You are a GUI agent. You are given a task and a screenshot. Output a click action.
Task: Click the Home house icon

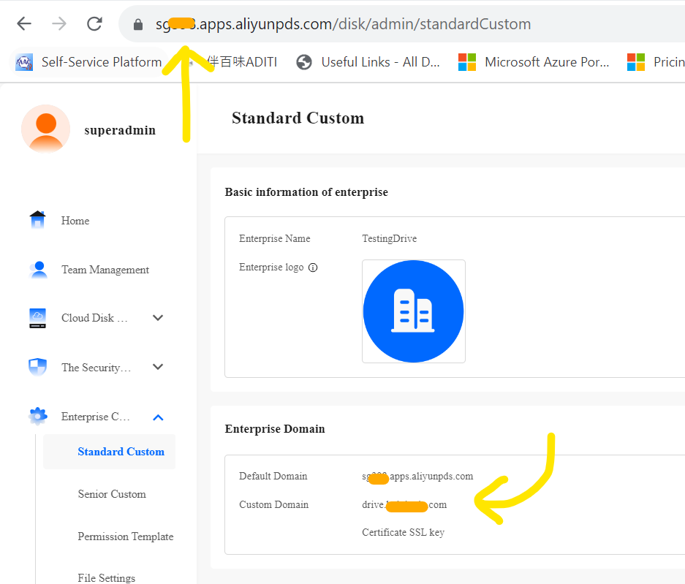pos(37,220)
